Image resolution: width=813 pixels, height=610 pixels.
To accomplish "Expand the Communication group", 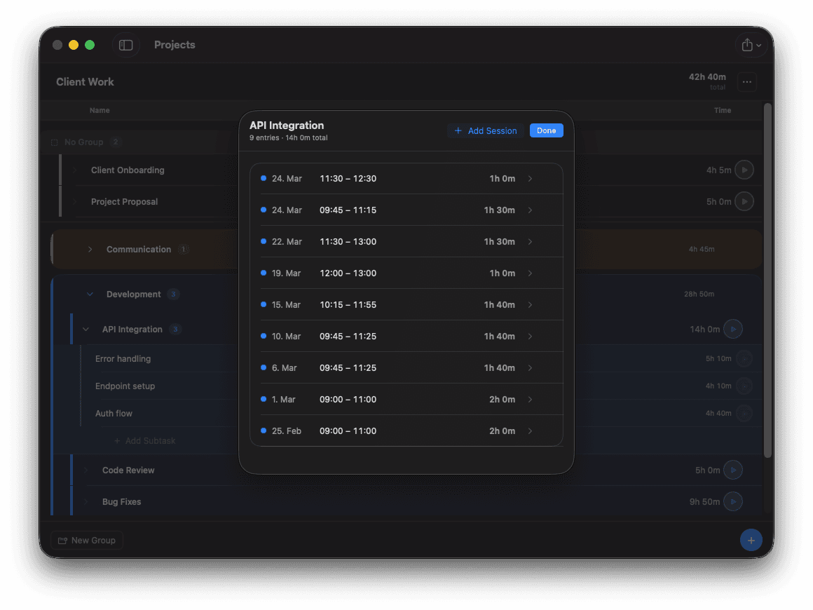I will pyautogui.click(x=90, y=250).
